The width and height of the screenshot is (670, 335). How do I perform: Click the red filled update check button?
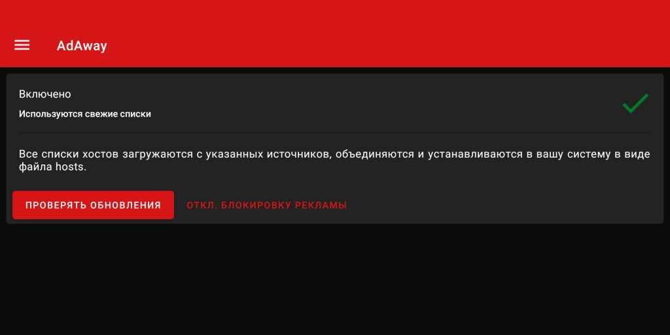coord(93,205)
